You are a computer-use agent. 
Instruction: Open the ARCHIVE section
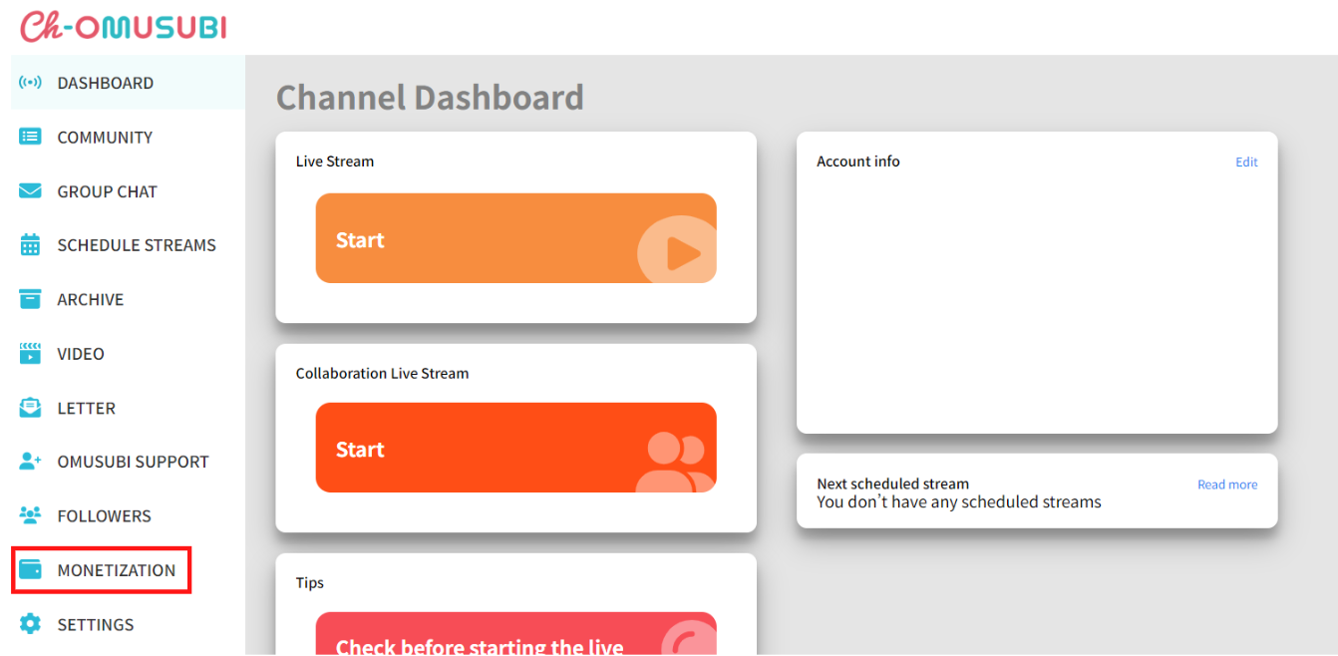(128, 299)
